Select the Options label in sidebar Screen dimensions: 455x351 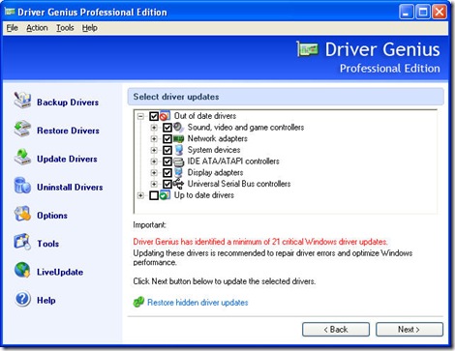pyautogui.click(x=52, y=216)
